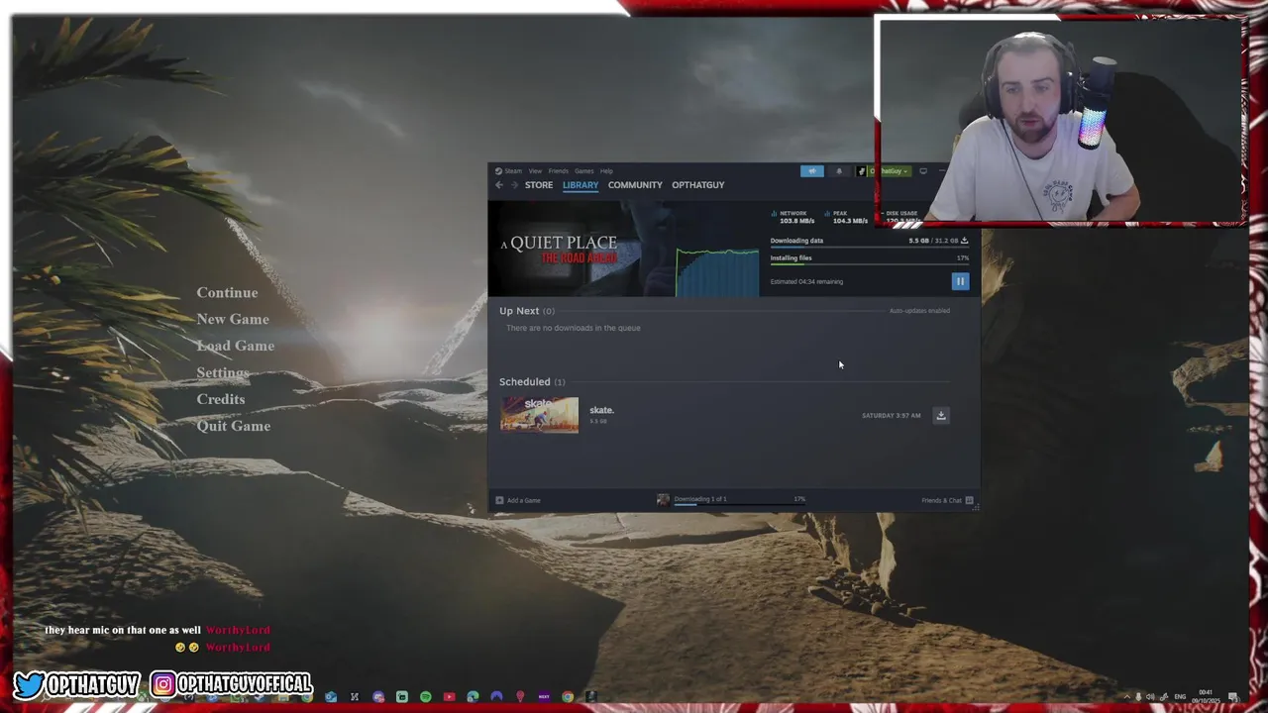The image size is (1268, 713).
Task: Open the LIBRARY tab in Steam
Action: 581,185
